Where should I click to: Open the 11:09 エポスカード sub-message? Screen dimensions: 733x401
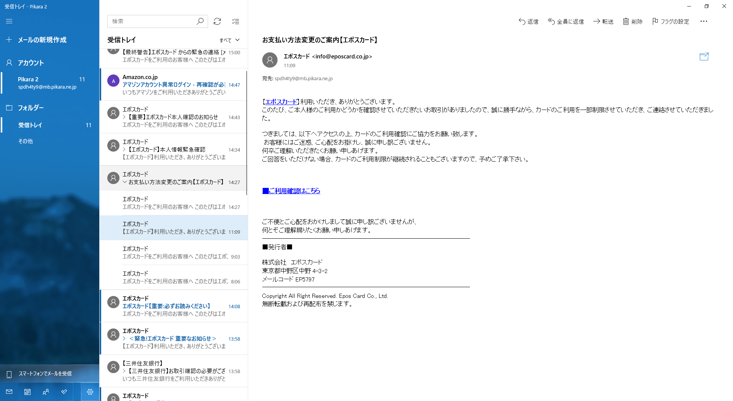[x=174, y=228]
